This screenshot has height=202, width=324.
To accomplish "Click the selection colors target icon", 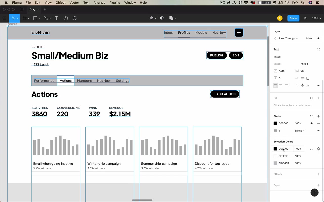I will (x=318, y=149).
